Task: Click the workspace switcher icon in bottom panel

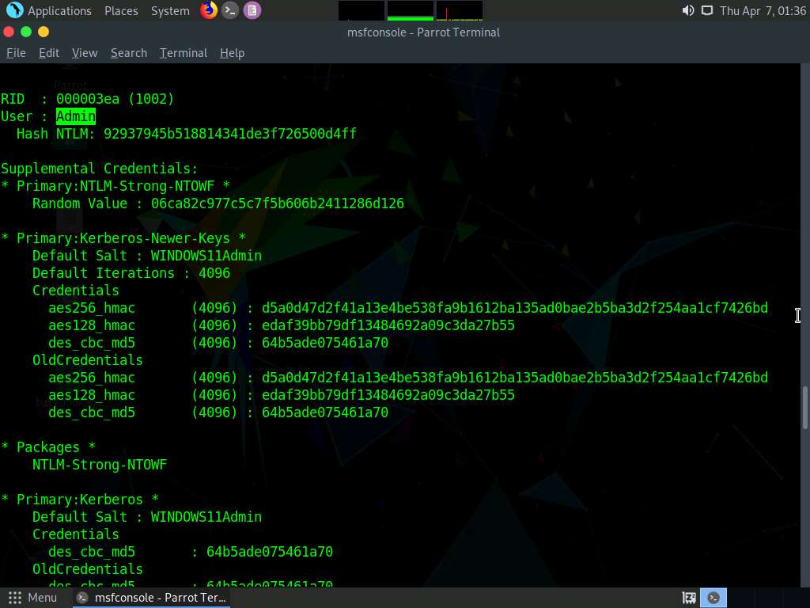Action: pos(689,598)
